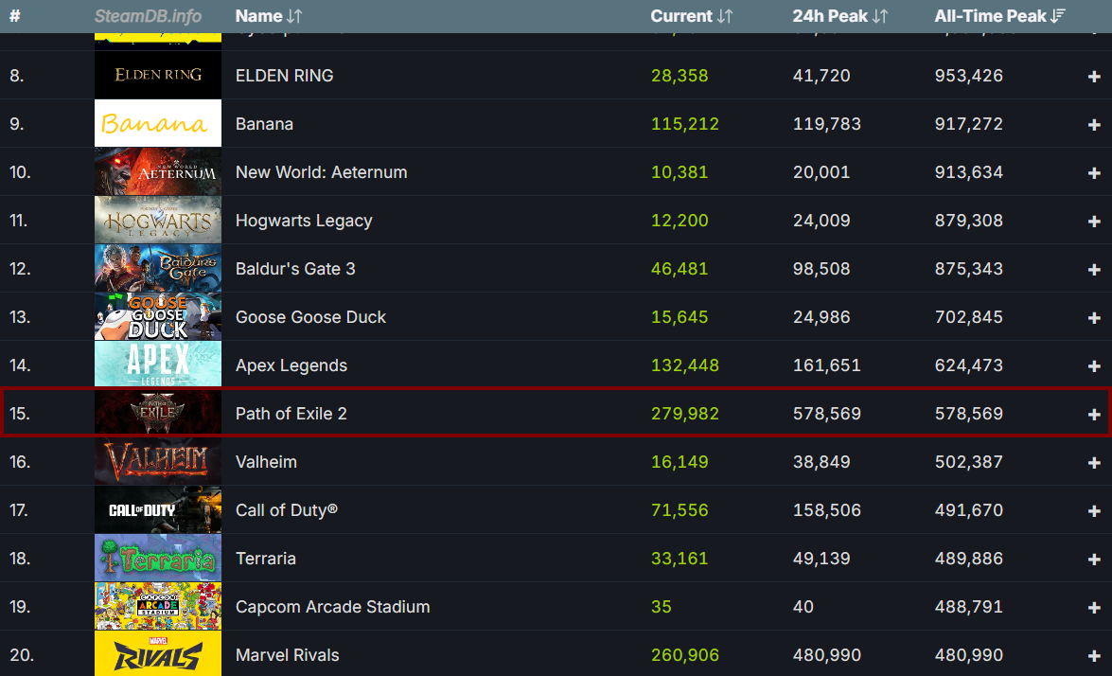This screenshot has width=1112, height=676.
Task: Click the Marvel Rivals yellow thumbnail
Action: [158, 654]
